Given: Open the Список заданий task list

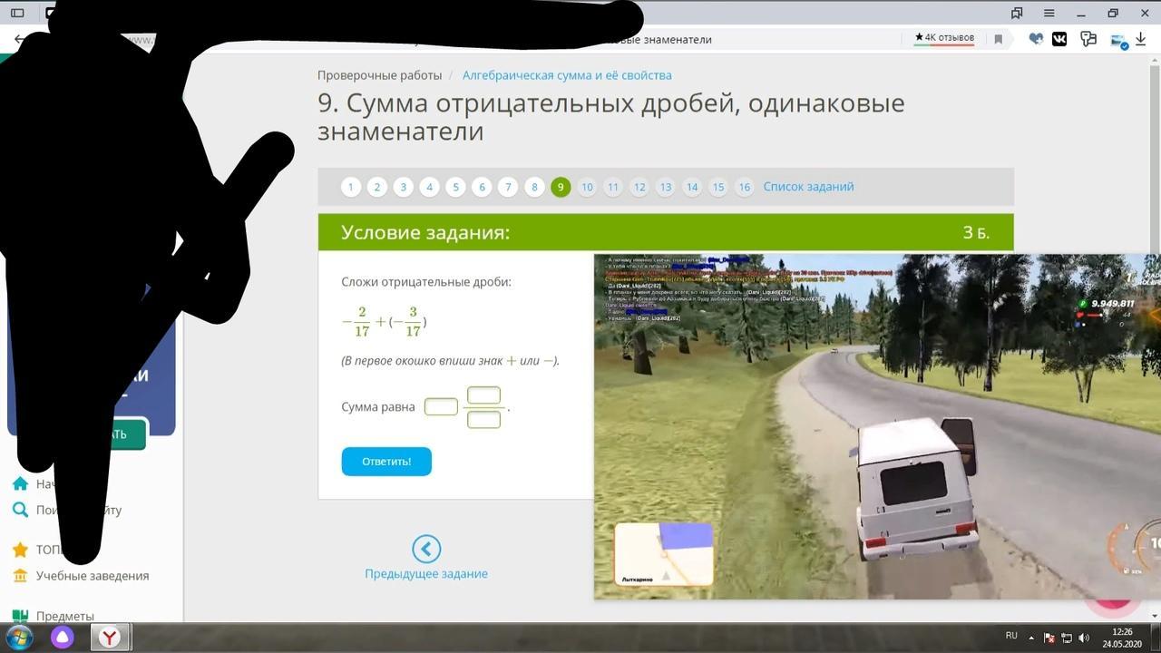Looking at the screenshot, I should [808, 187].
